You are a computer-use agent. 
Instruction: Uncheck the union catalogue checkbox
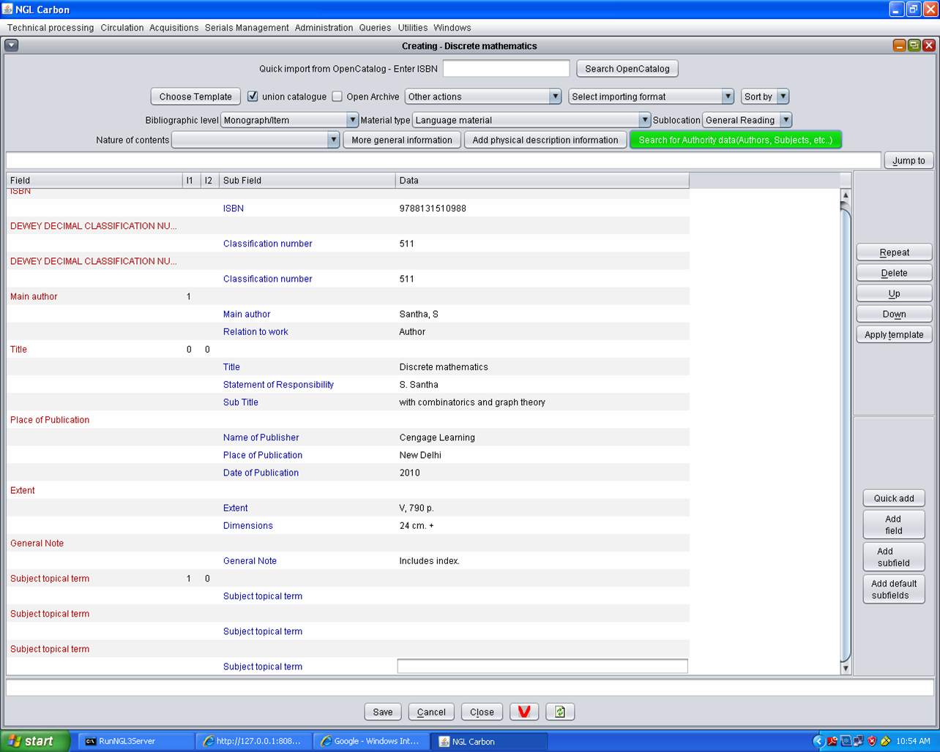click(253, 97)
